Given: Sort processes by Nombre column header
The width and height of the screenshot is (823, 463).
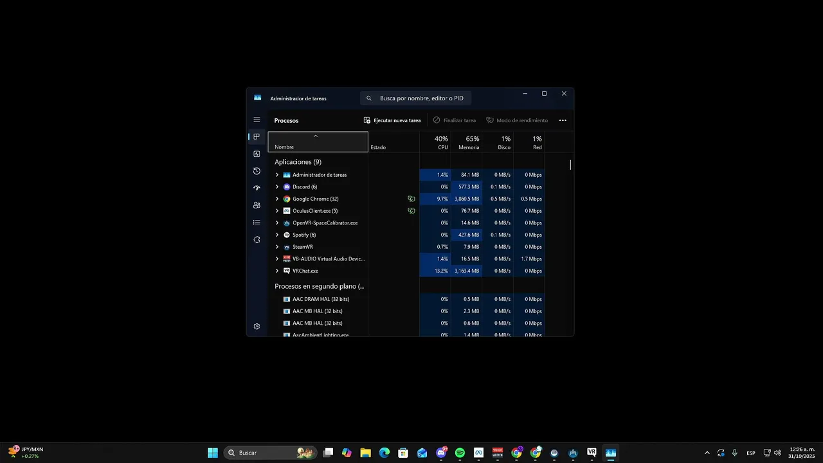Looking at the screenshot, I should [x=318, y=142].
